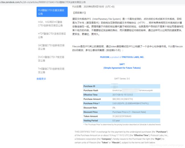Image resolution: width=185 pixels, height=148 pixels.
Task: Click the 0.5 year vesting value
Action: (x=116, y=121)
